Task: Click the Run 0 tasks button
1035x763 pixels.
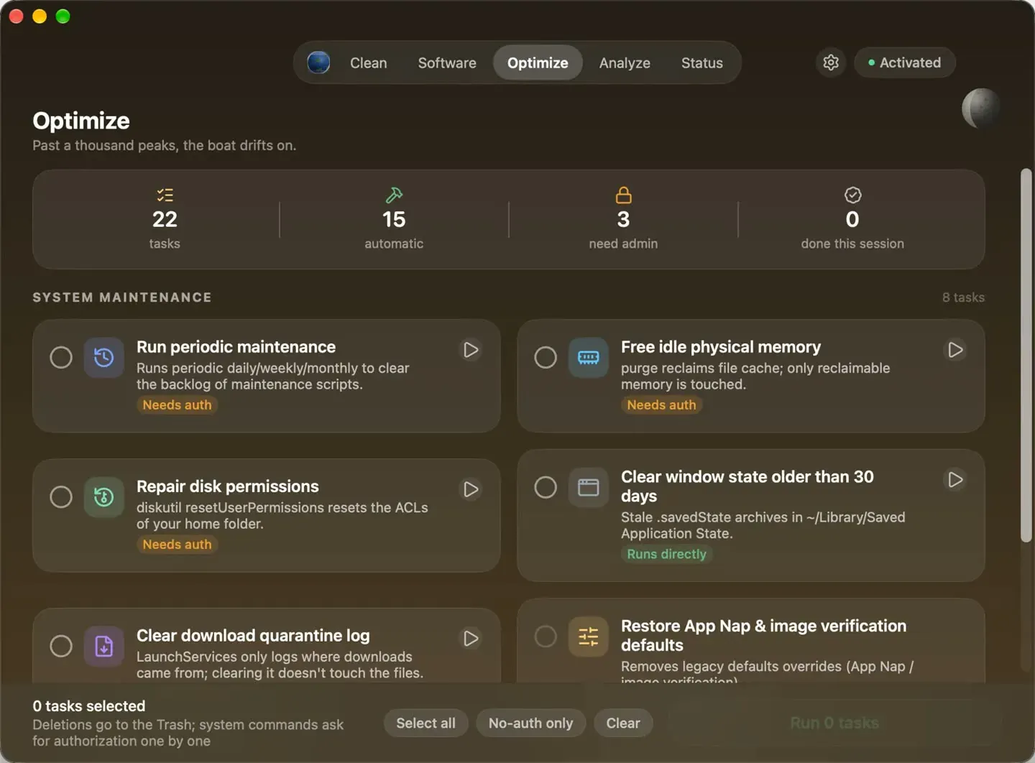Action: point(834,723)
